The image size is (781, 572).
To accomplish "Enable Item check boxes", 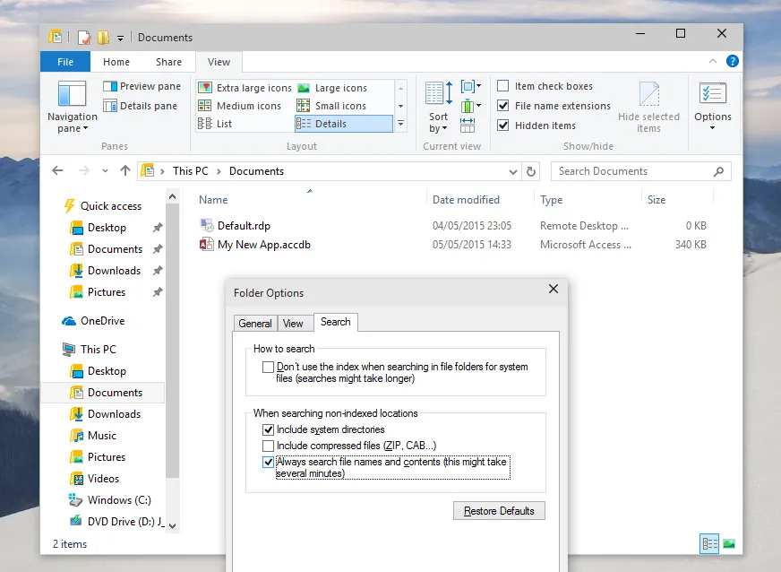I will [x=503, y=86].
